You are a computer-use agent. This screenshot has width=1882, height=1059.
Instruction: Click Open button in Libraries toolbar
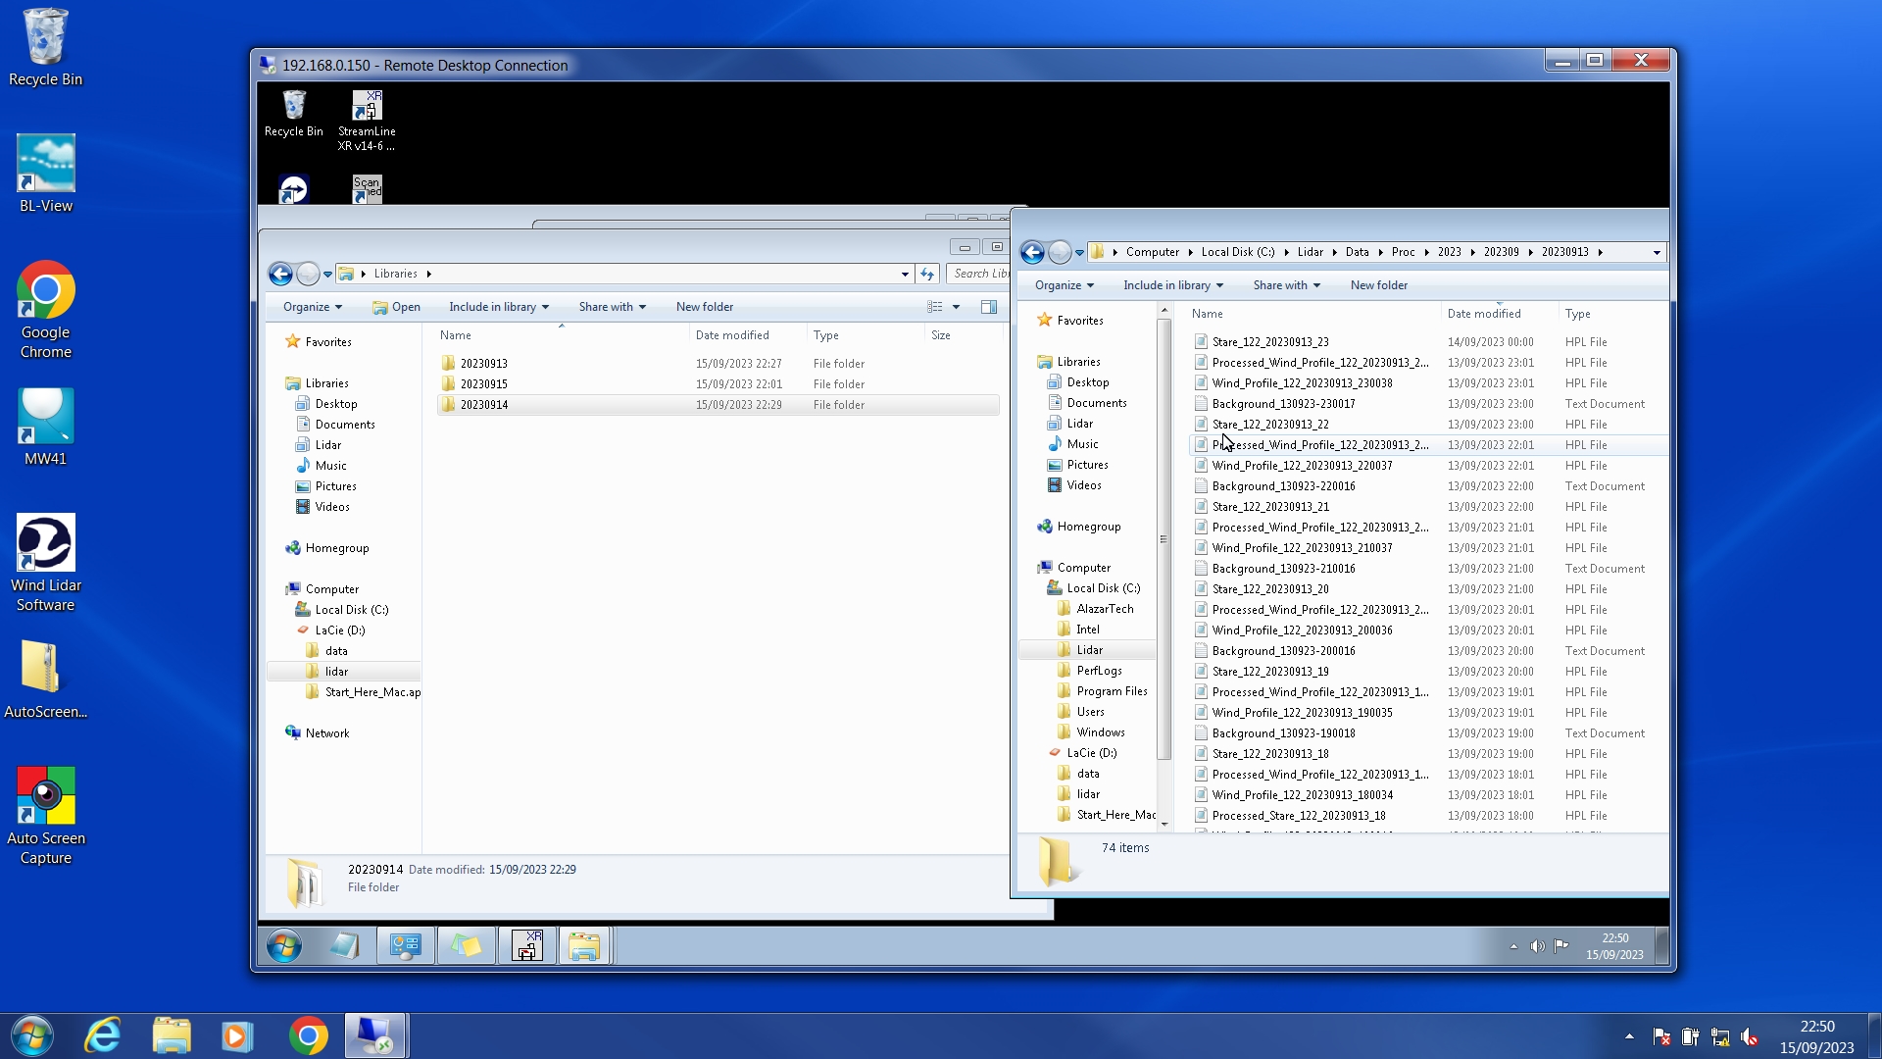point(397,307)
